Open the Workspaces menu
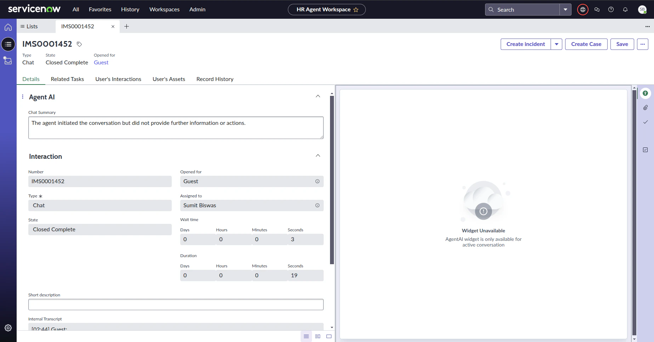Viewport: 654px width, 342px height. click(164, 10)
